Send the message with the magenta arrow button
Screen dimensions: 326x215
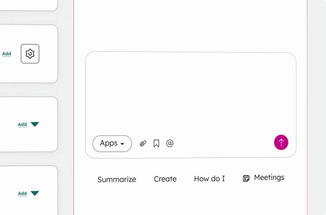(x=281, y=143)
